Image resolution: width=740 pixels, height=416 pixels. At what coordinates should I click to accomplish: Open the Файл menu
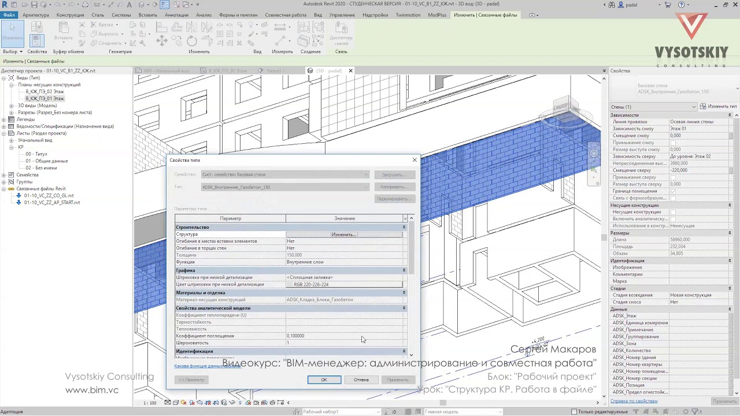point(9,15)
